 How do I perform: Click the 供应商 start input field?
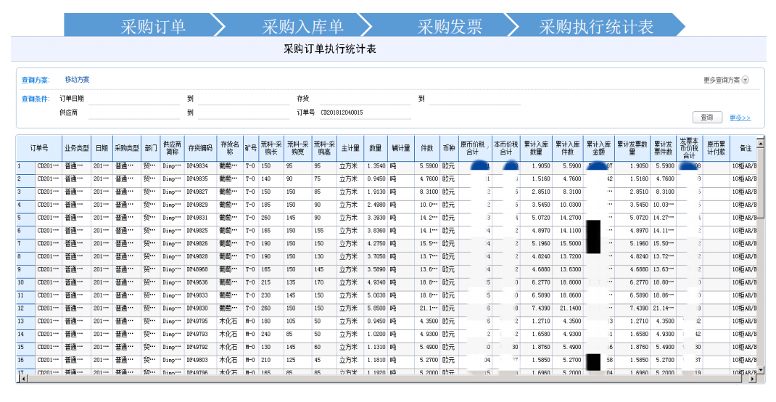[133, 113]
